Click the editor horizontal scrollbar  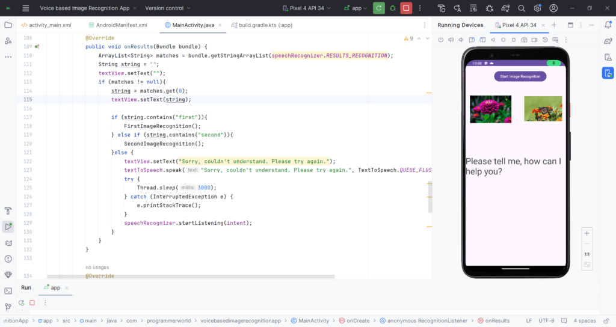(191, 277)
